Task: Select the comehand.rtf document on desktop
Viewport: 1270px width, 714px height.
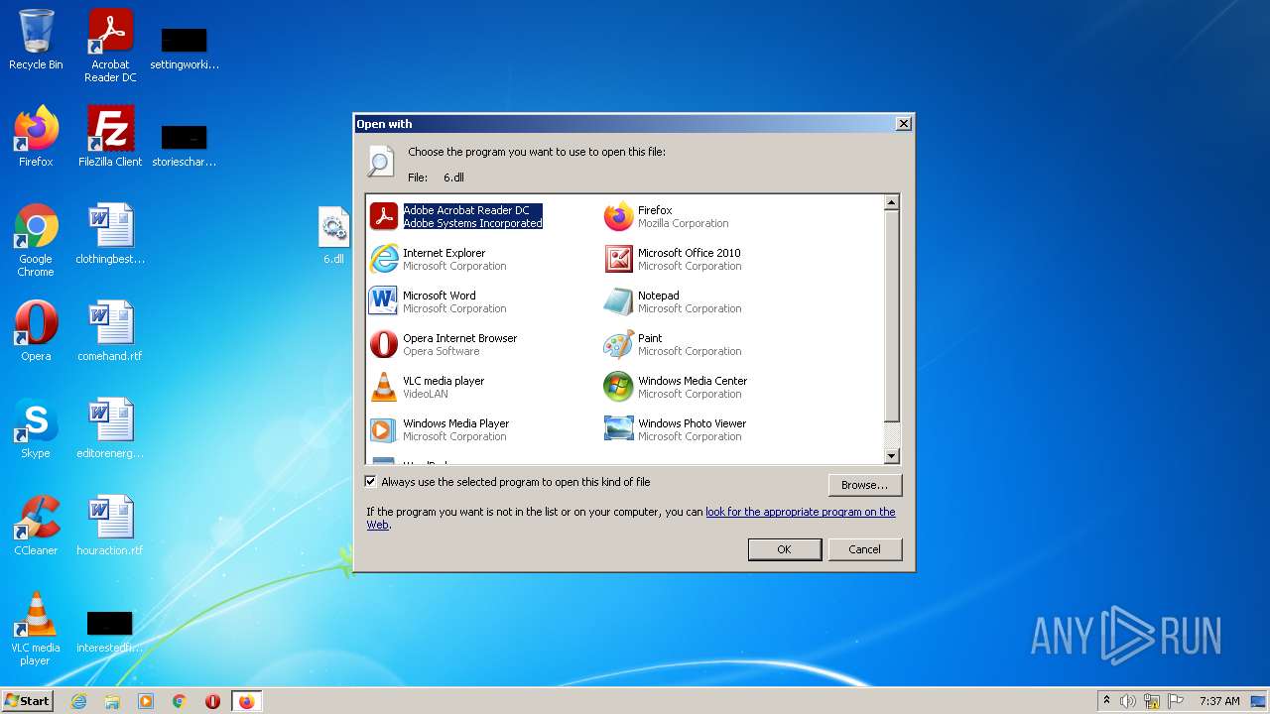Action: coord(110,331)
